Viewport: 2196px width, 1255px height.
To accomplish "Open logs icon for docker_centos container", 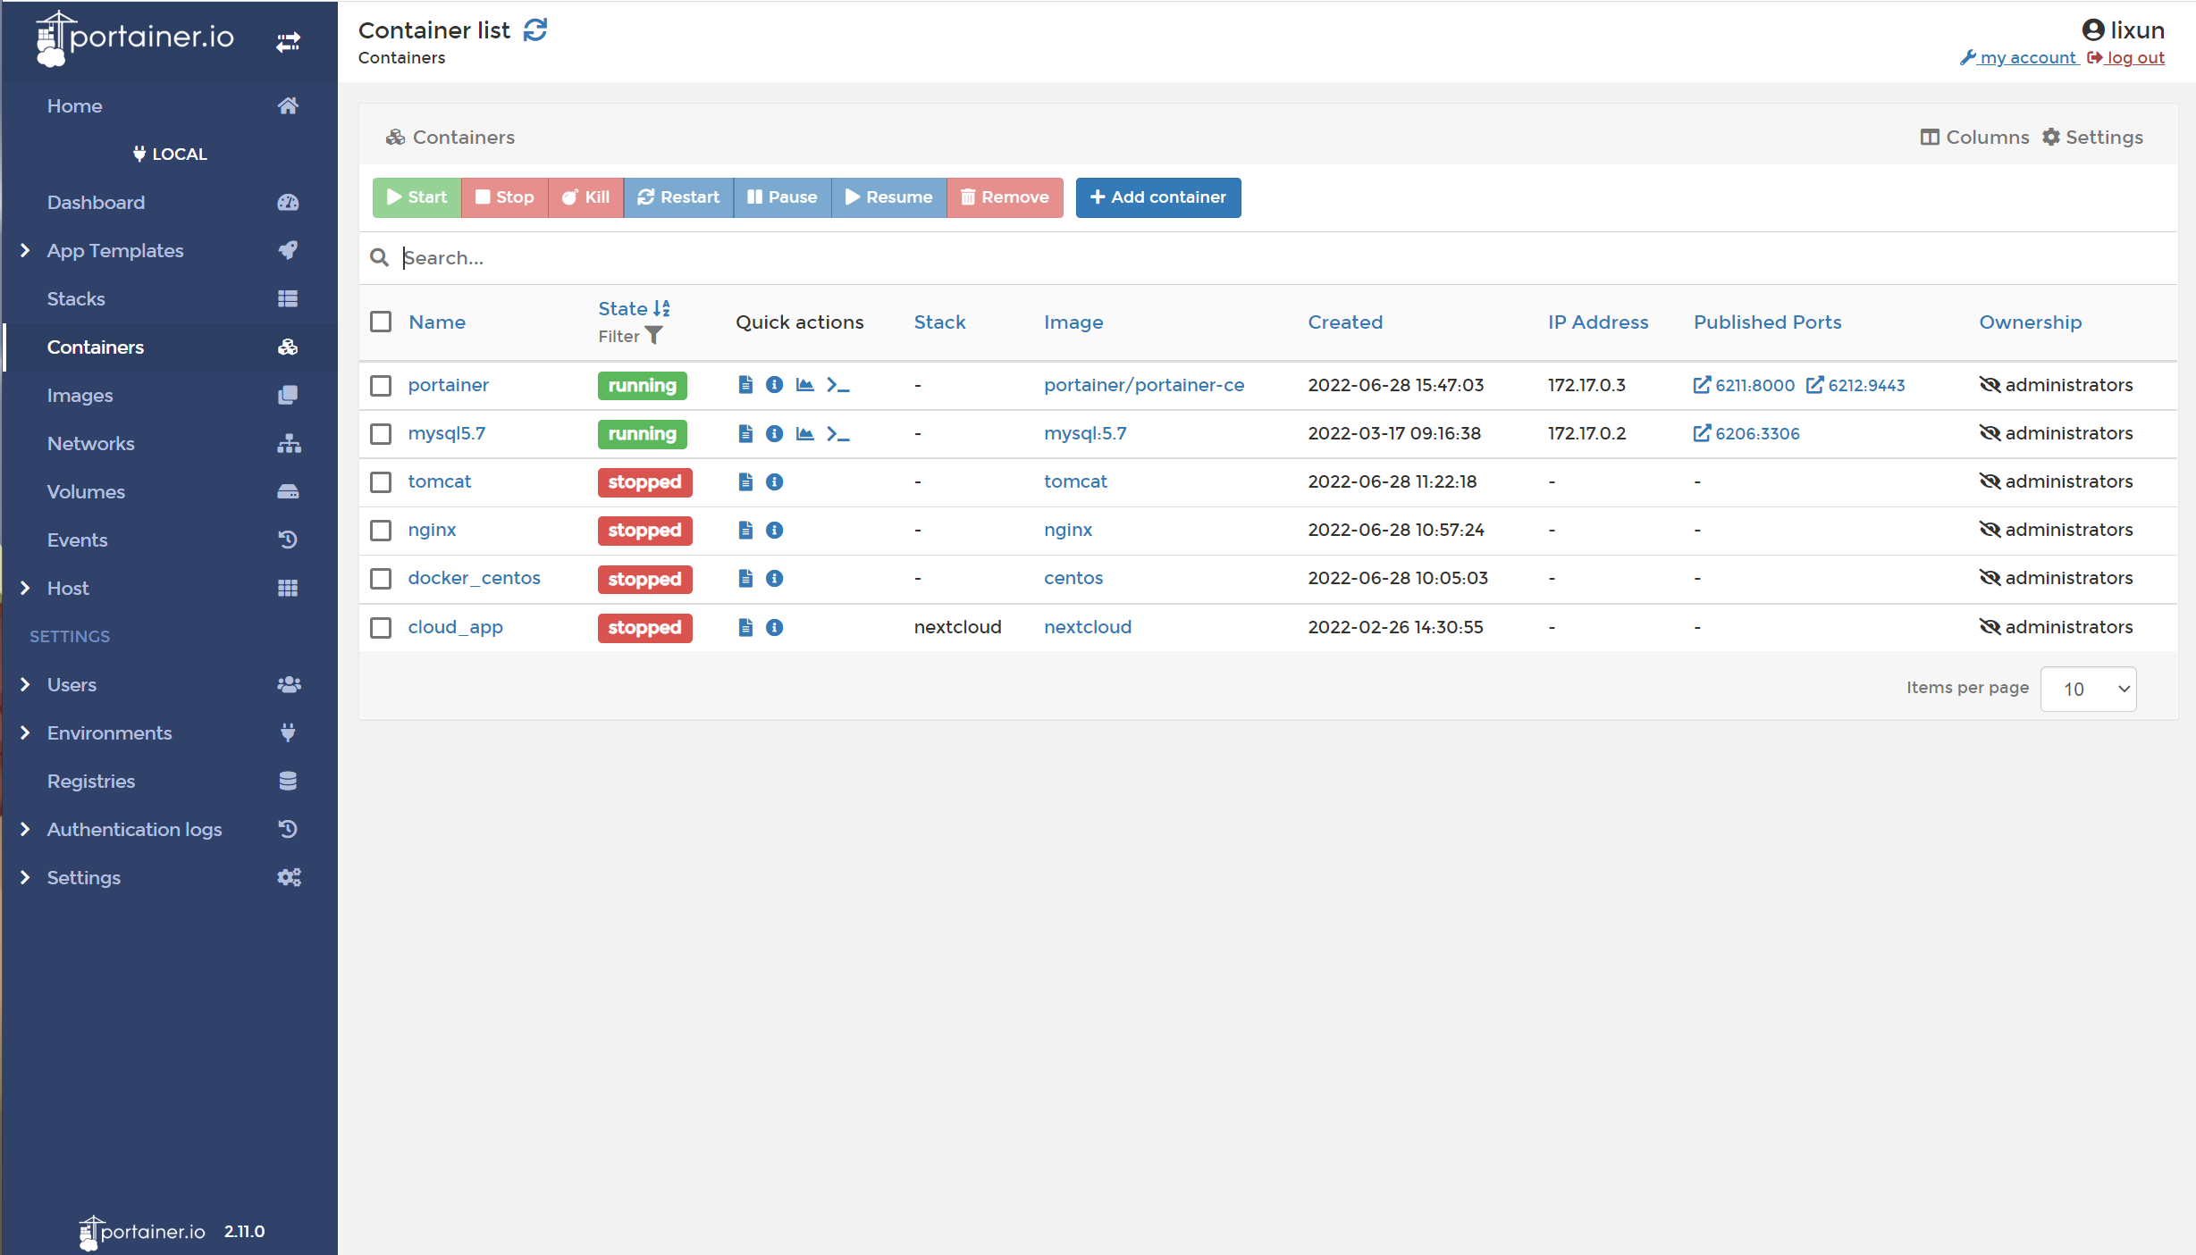I will pos(745,578).
